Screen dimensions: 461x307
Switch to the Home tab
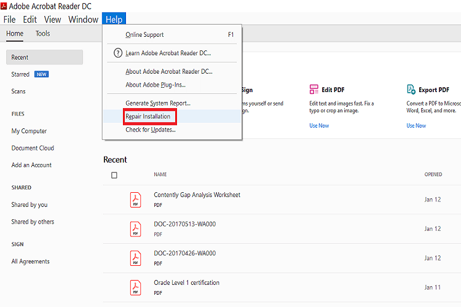pyautogui.click(x=15, y=34)
